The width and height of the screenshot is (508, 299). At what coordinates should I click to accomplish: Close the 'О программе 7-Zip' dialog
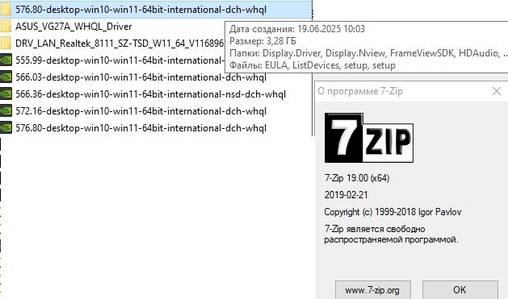pos(497,91)
